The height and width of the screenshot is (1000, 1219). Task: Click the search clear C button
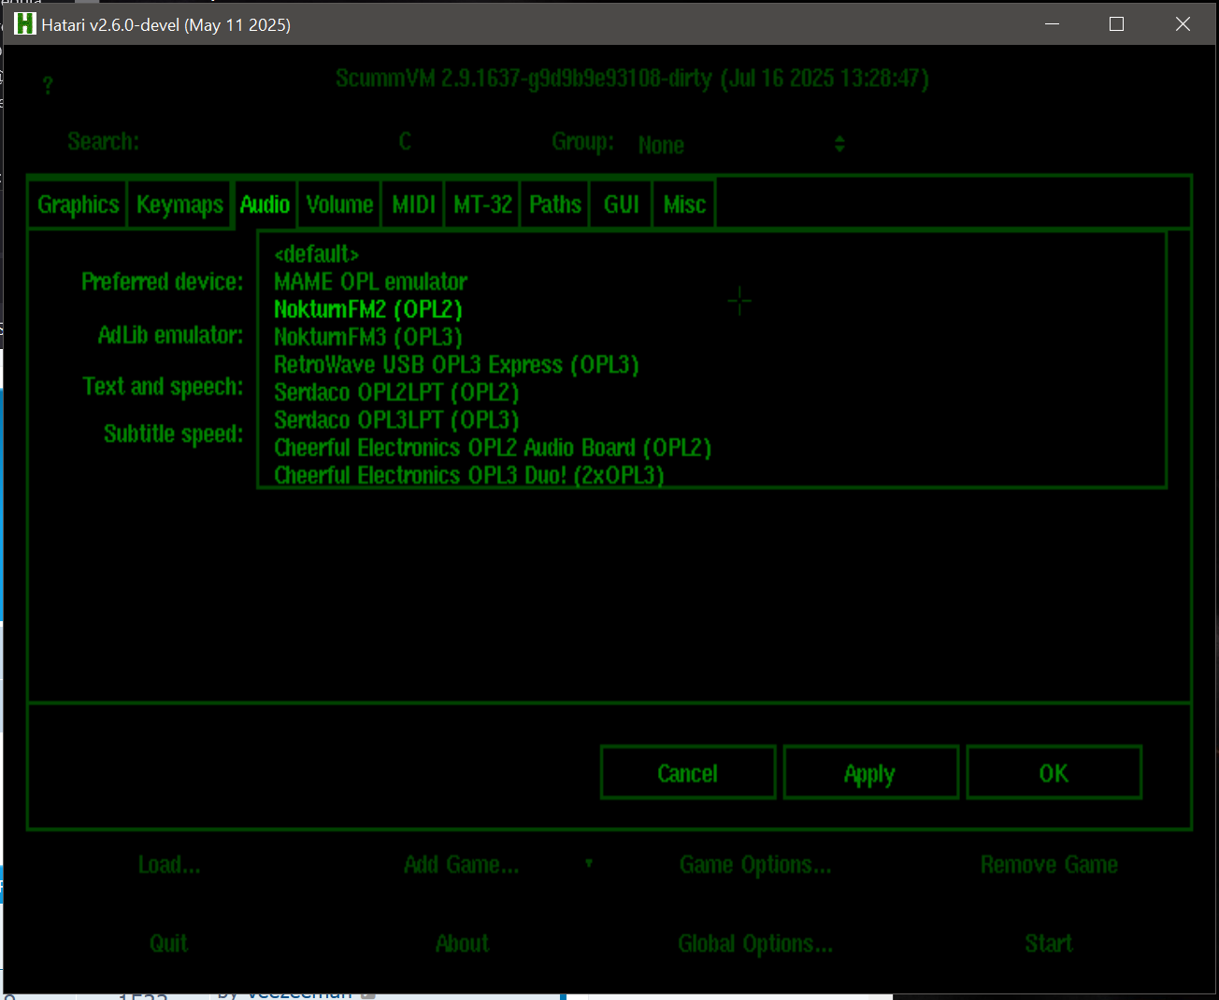click(405, 141)
